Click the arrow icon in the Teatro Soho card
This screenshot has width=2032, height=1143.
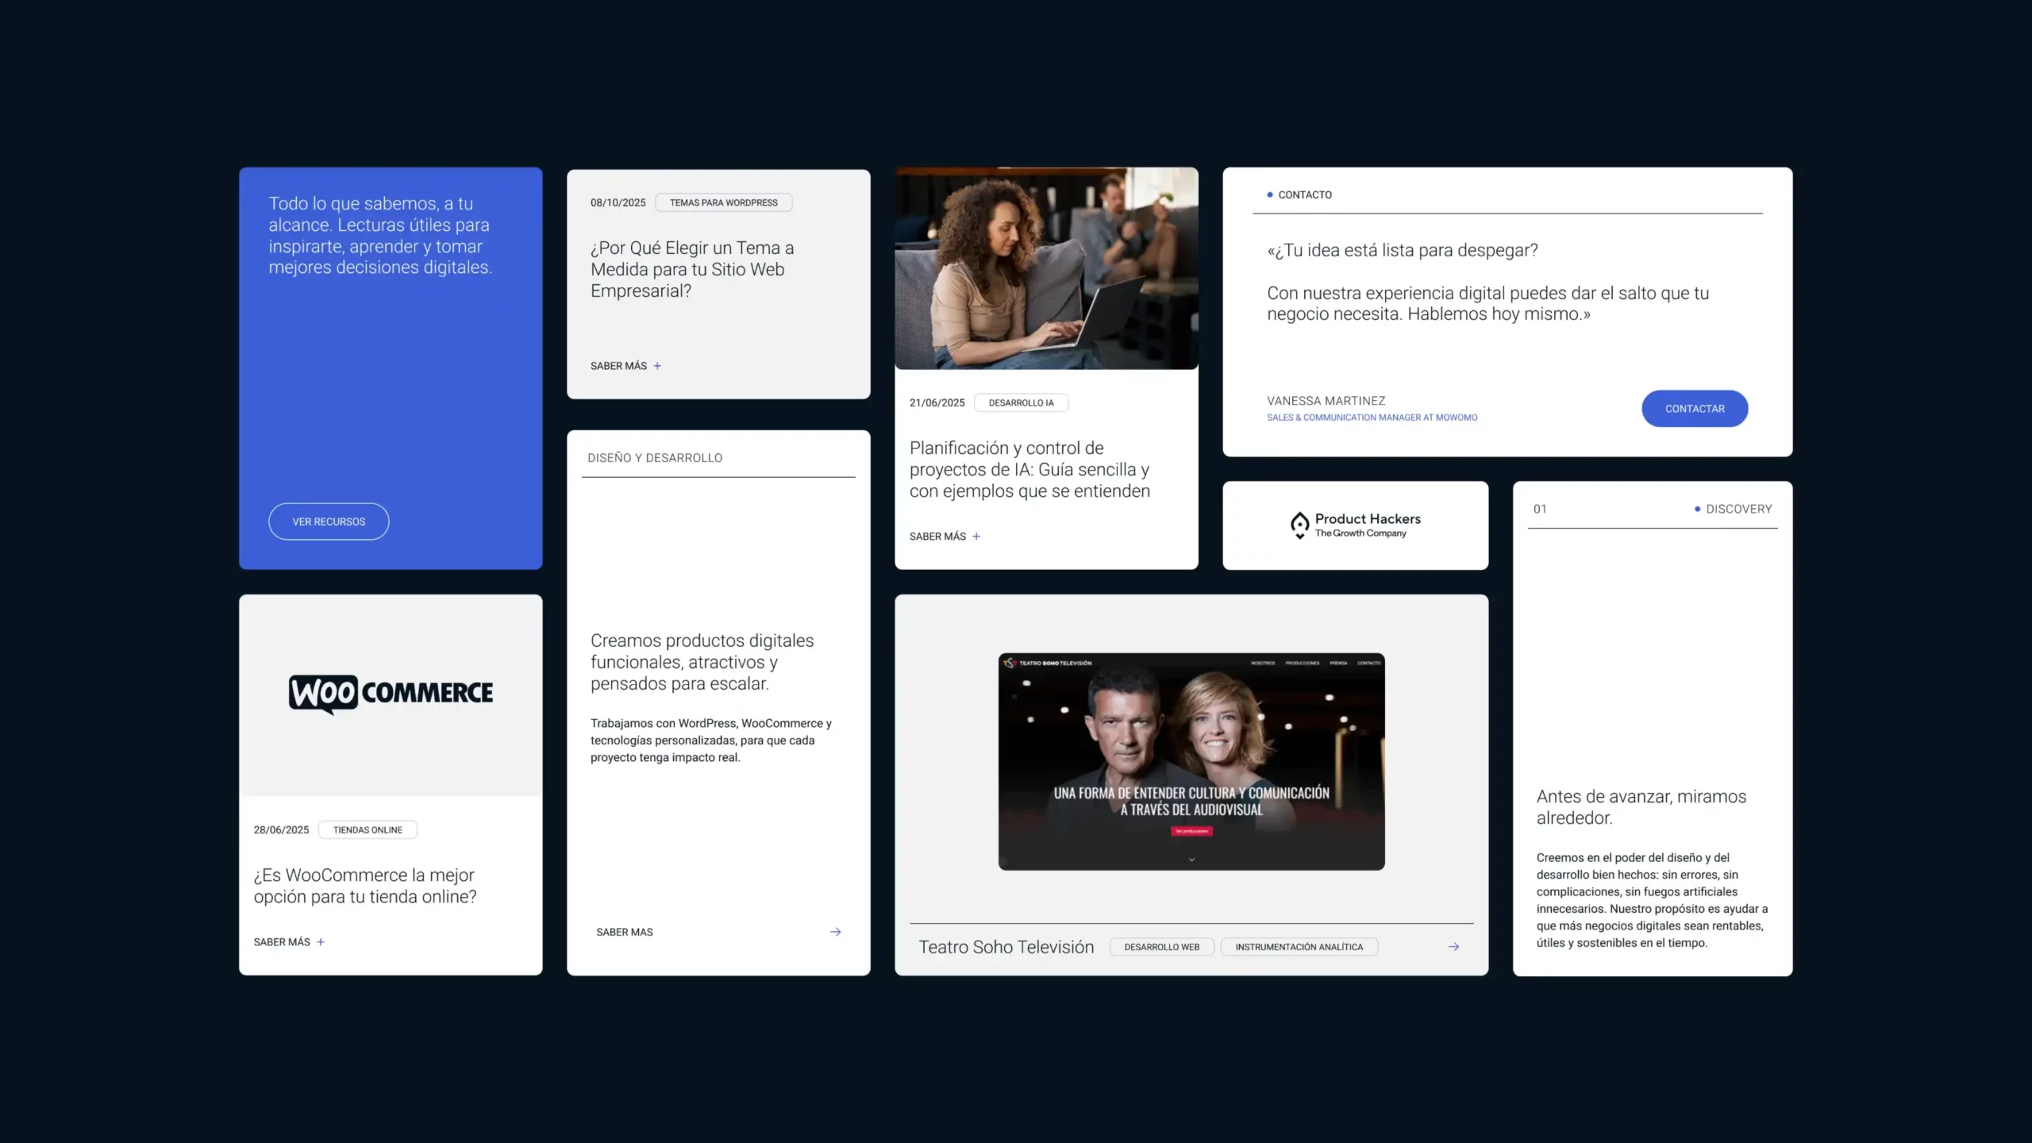click(1453, 947)
